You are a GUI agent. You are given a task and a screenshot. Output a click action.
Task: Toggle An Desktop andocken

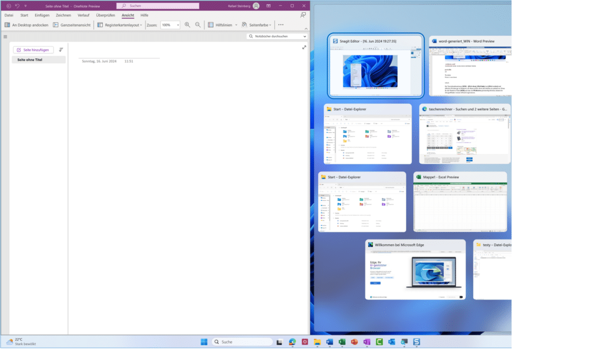[x=26, y=25]
